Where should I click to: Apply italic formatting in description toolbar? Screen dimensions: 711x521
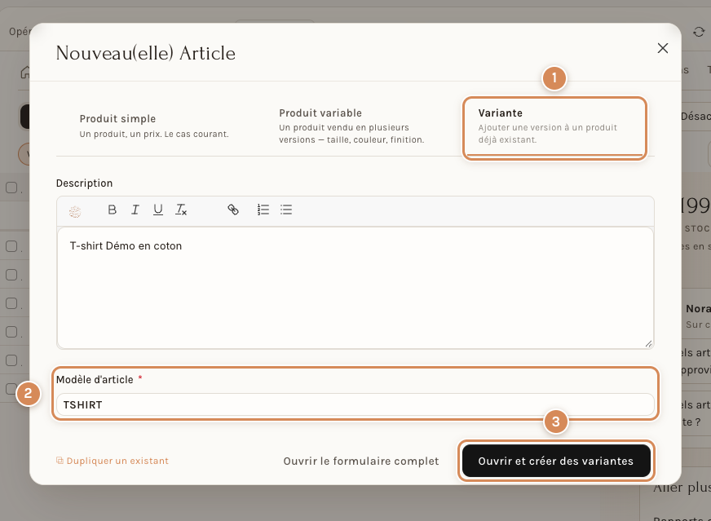coord(135,210)
